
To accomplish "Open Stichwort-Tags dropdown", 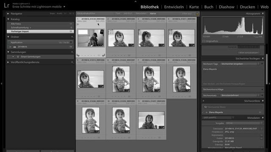I will click(240, 64).
